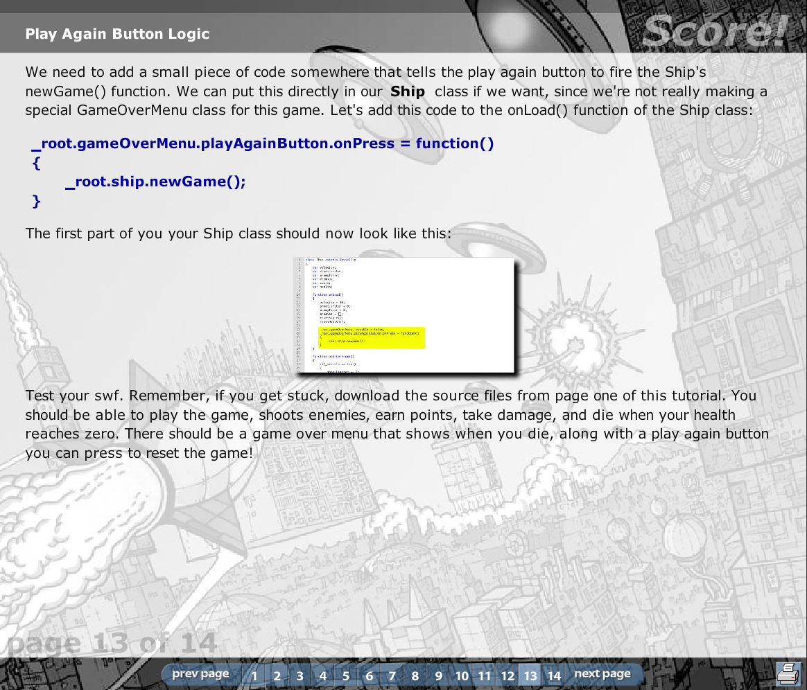Click the 'Play Again Button Logic' heading
This screenshot has width=807, height=690.
tap(117, 34)
